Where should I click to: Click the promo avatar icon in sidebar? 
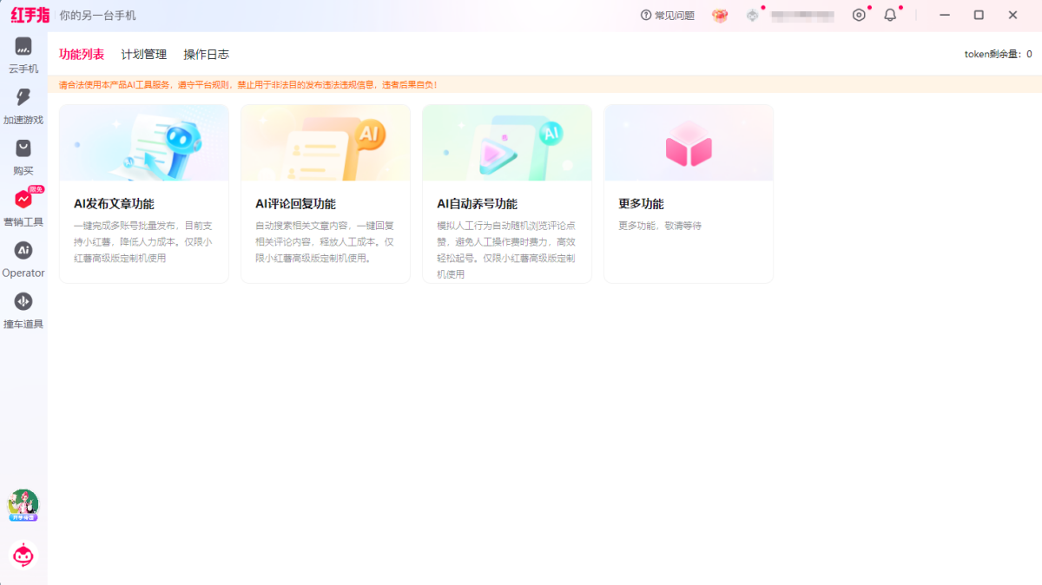pyautogui.click(x=23, y=505)
